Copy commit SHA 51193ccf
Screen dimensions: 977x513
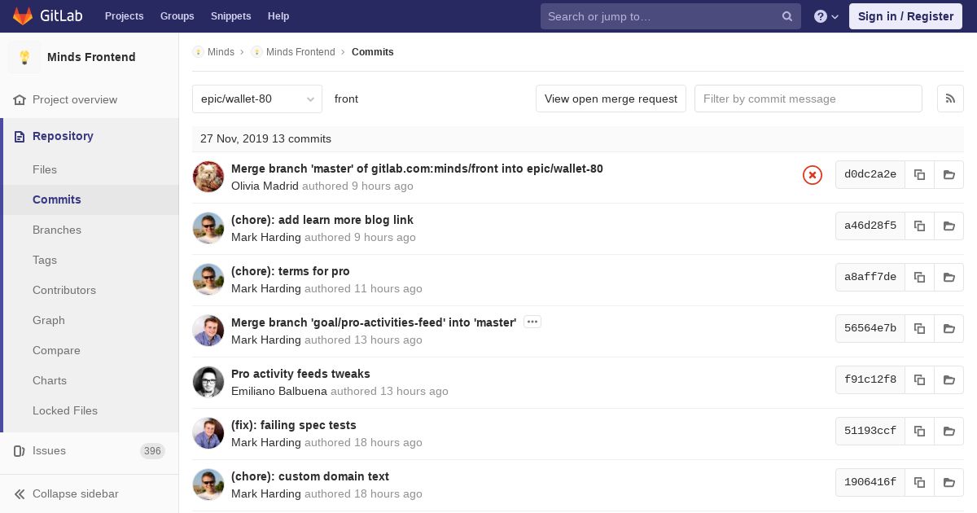click(x=919, y=431)
